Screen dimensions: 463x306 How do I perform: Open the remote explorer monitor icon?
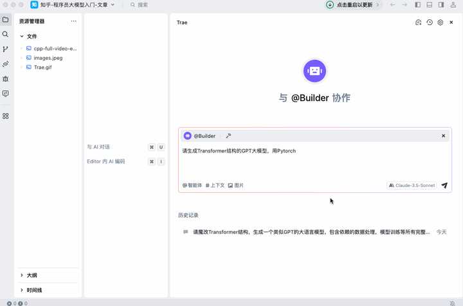tap(5, 94)
